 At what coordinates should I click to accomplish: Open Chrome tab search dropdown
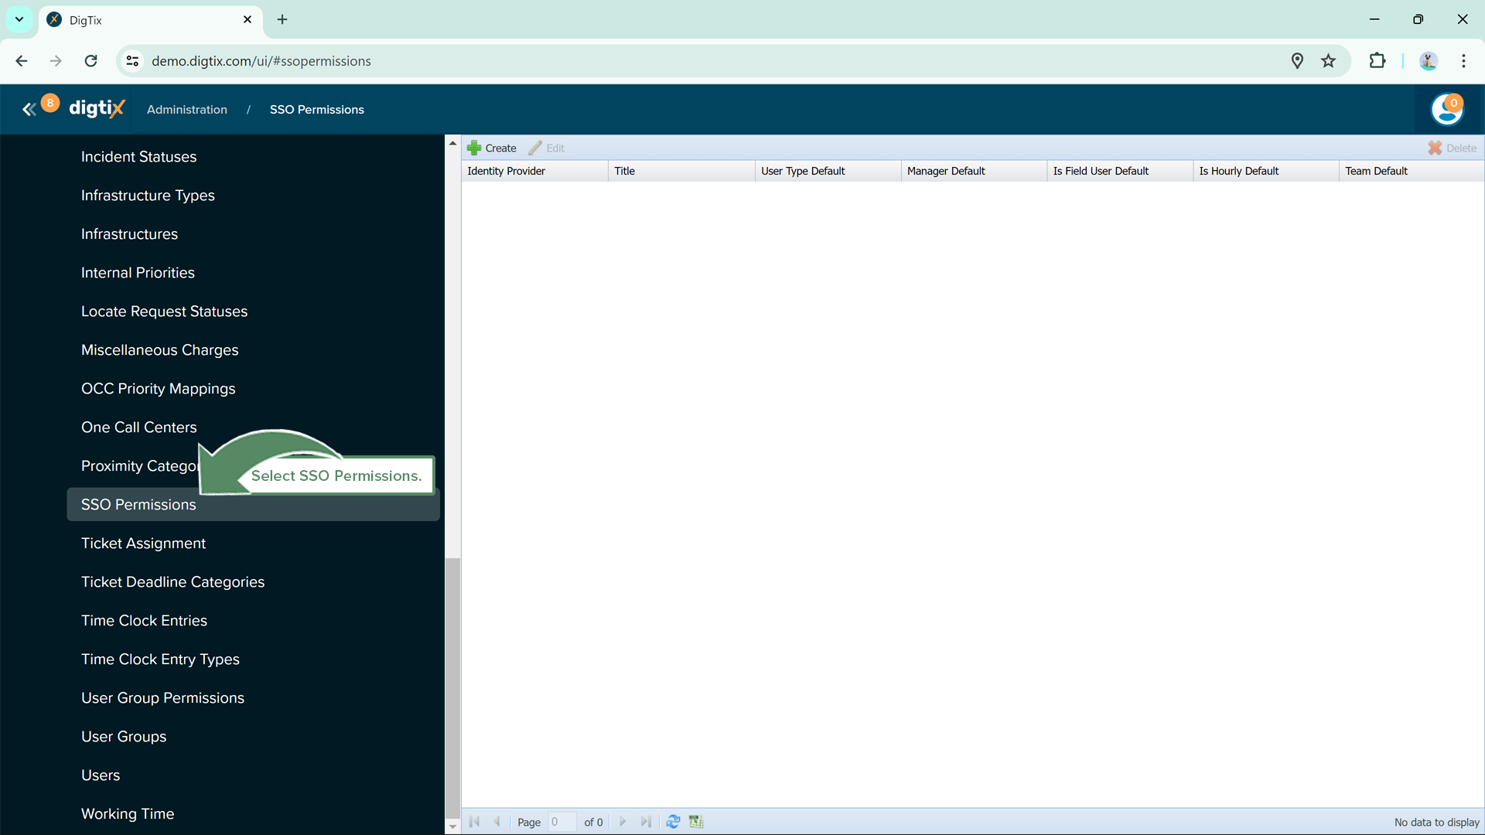[x=19, y=19]
